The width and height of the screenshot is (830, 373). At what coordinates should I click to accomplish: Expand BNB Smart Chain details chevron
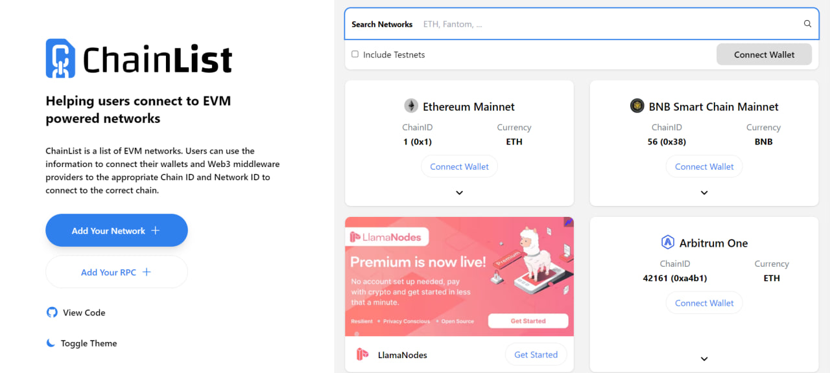[x=704, y=192]
